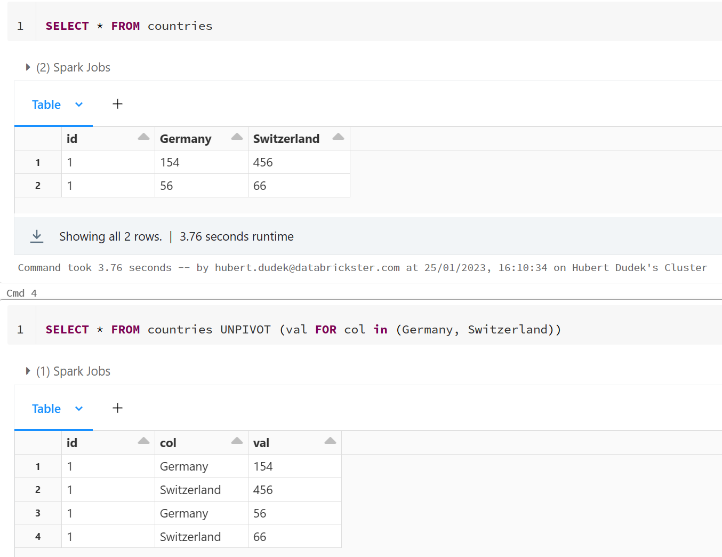Viewport: 722px width, 557px height.
Task: Add visualization with plus icon in UNPIVOT result
Action: point(117,408)
